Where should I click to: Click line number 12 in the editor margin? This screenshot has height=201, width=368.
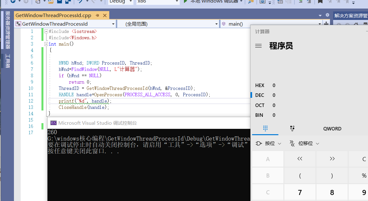pos(31,101)
